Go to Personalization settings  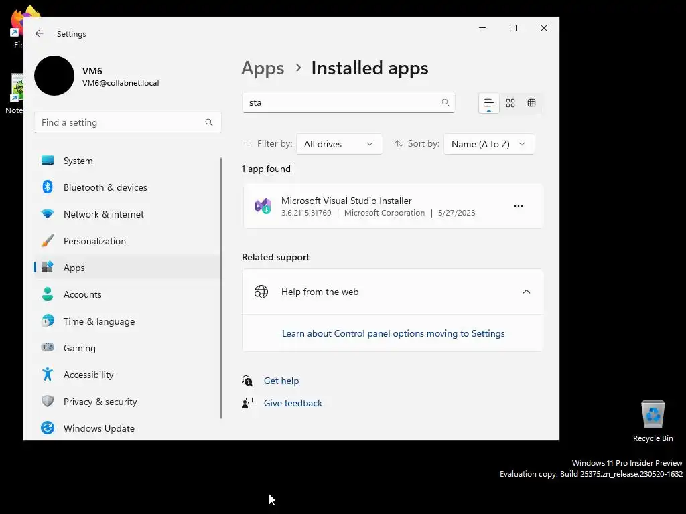(127, 241)
